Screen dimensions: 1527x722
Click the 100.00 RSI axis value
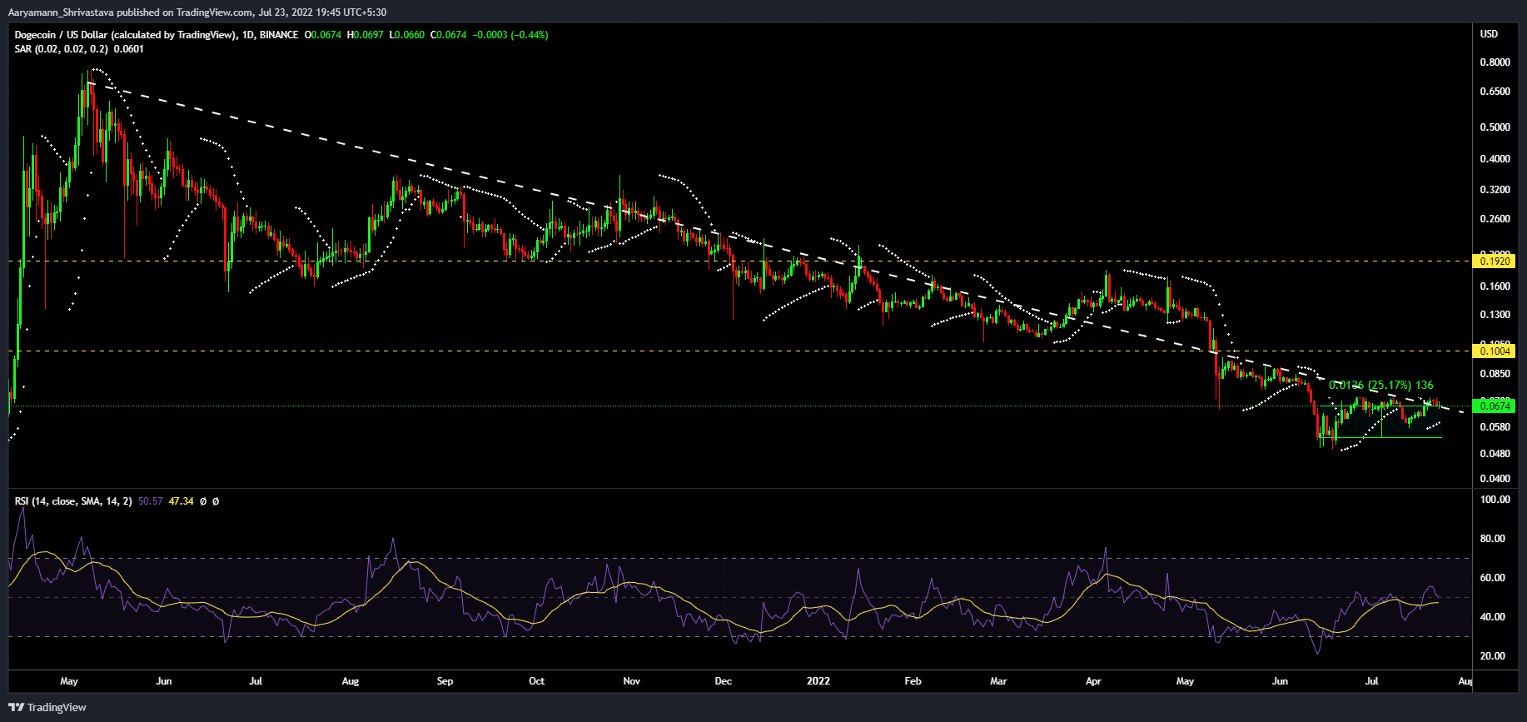tap(1495, 500)
